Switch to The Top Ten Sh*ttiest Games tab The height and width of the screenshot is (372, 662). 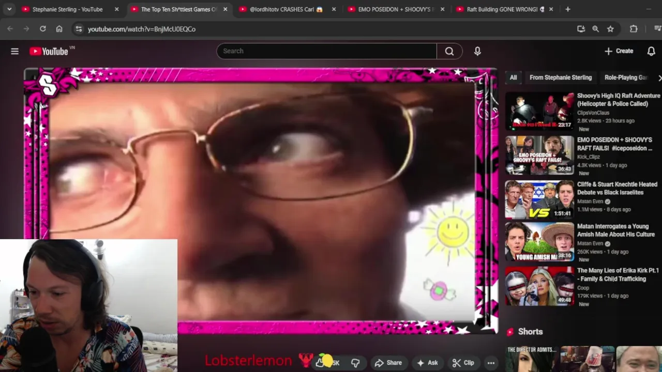coord(179,9)
